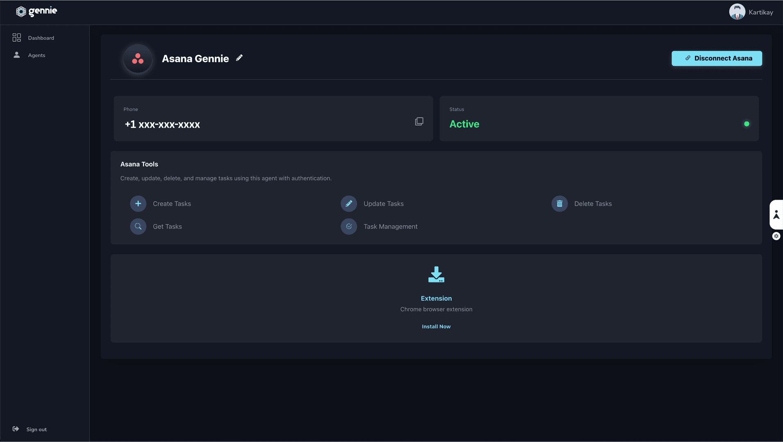
Task: Click the Extension download icon
Action: pos(436,275)
